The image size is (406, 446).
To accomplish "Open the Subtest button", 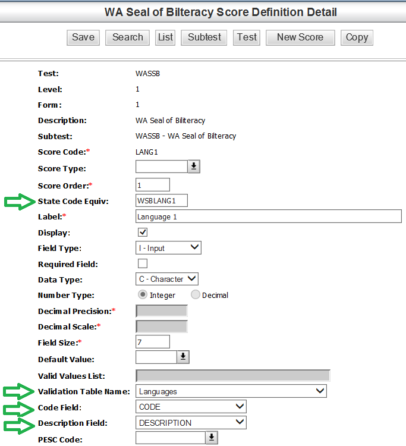I will 204,37.
